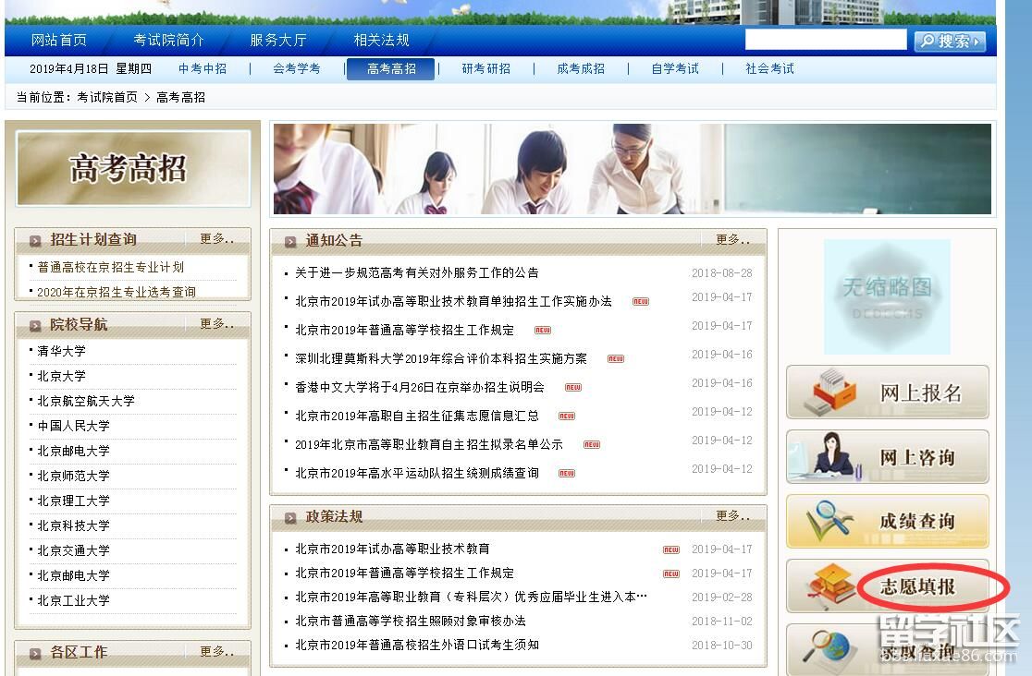
Task: Show 更多 in 院校导航 panel
Action: point(217,324)
